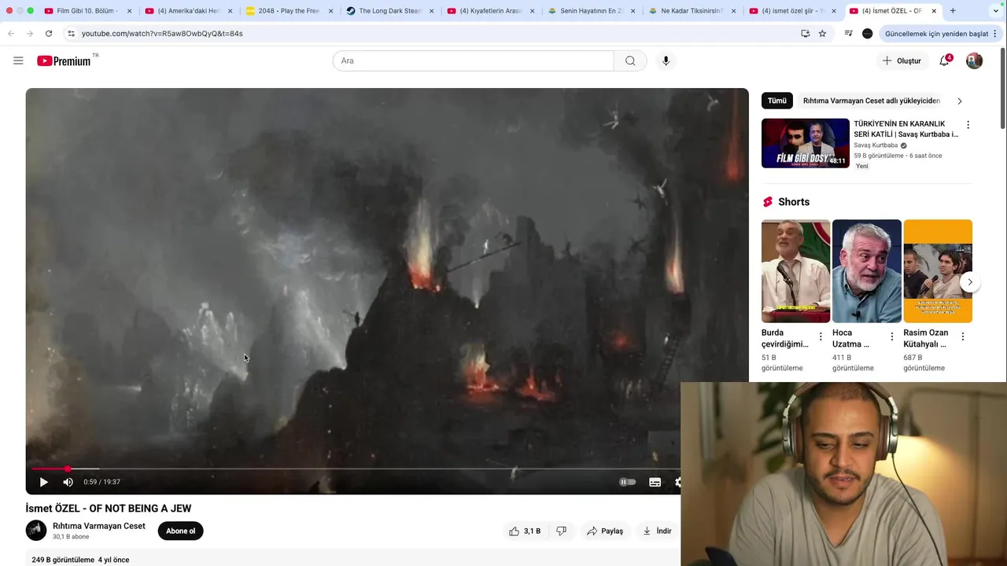Open Rıhtıma Varmayan Ceset channel name link
The height and width of the screenshot is (566, 1007).
click(99, 526)
